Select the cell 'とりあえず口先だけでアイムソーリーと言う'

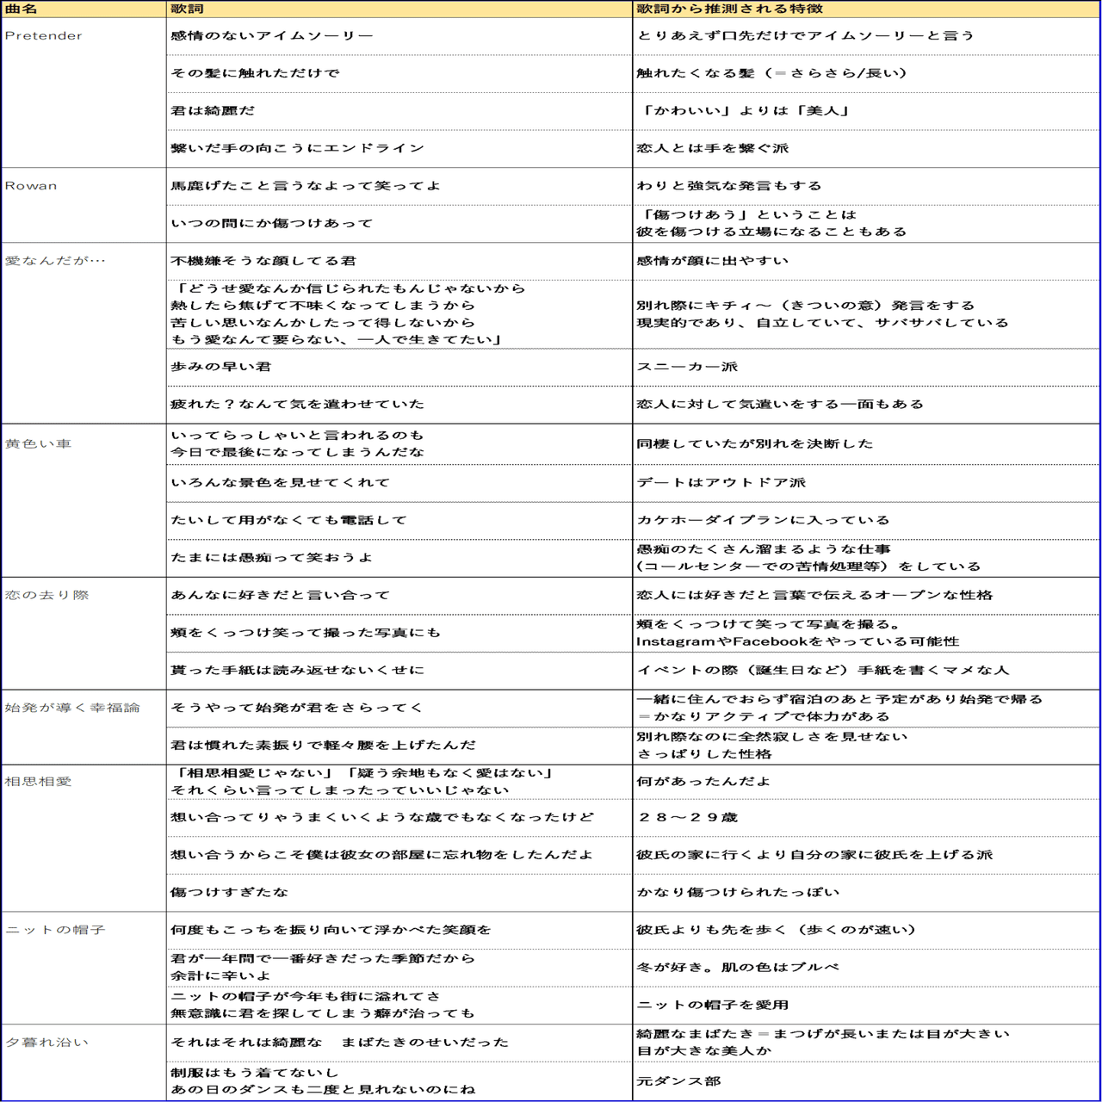[866, 36]
